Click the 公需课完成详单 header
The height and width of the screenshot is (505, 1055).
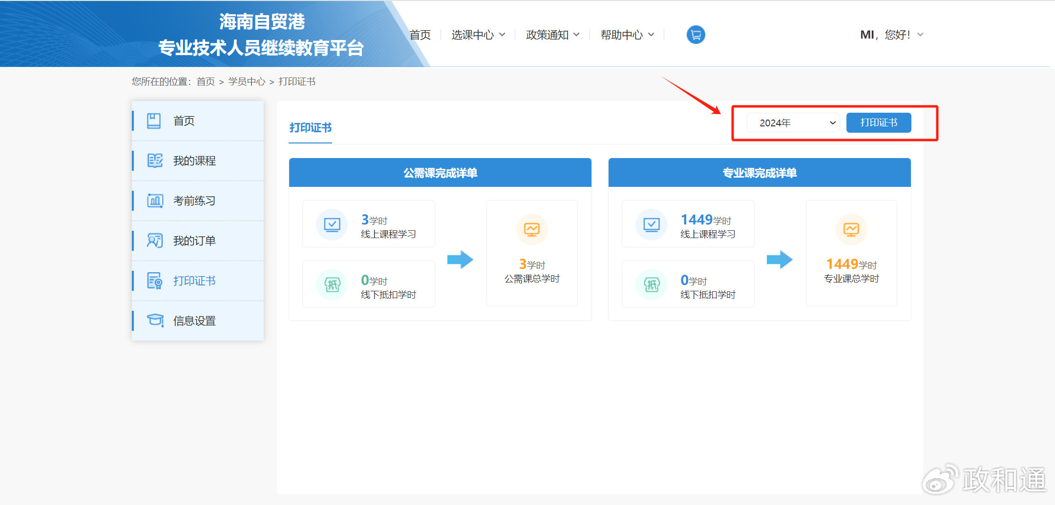(440, 173)
